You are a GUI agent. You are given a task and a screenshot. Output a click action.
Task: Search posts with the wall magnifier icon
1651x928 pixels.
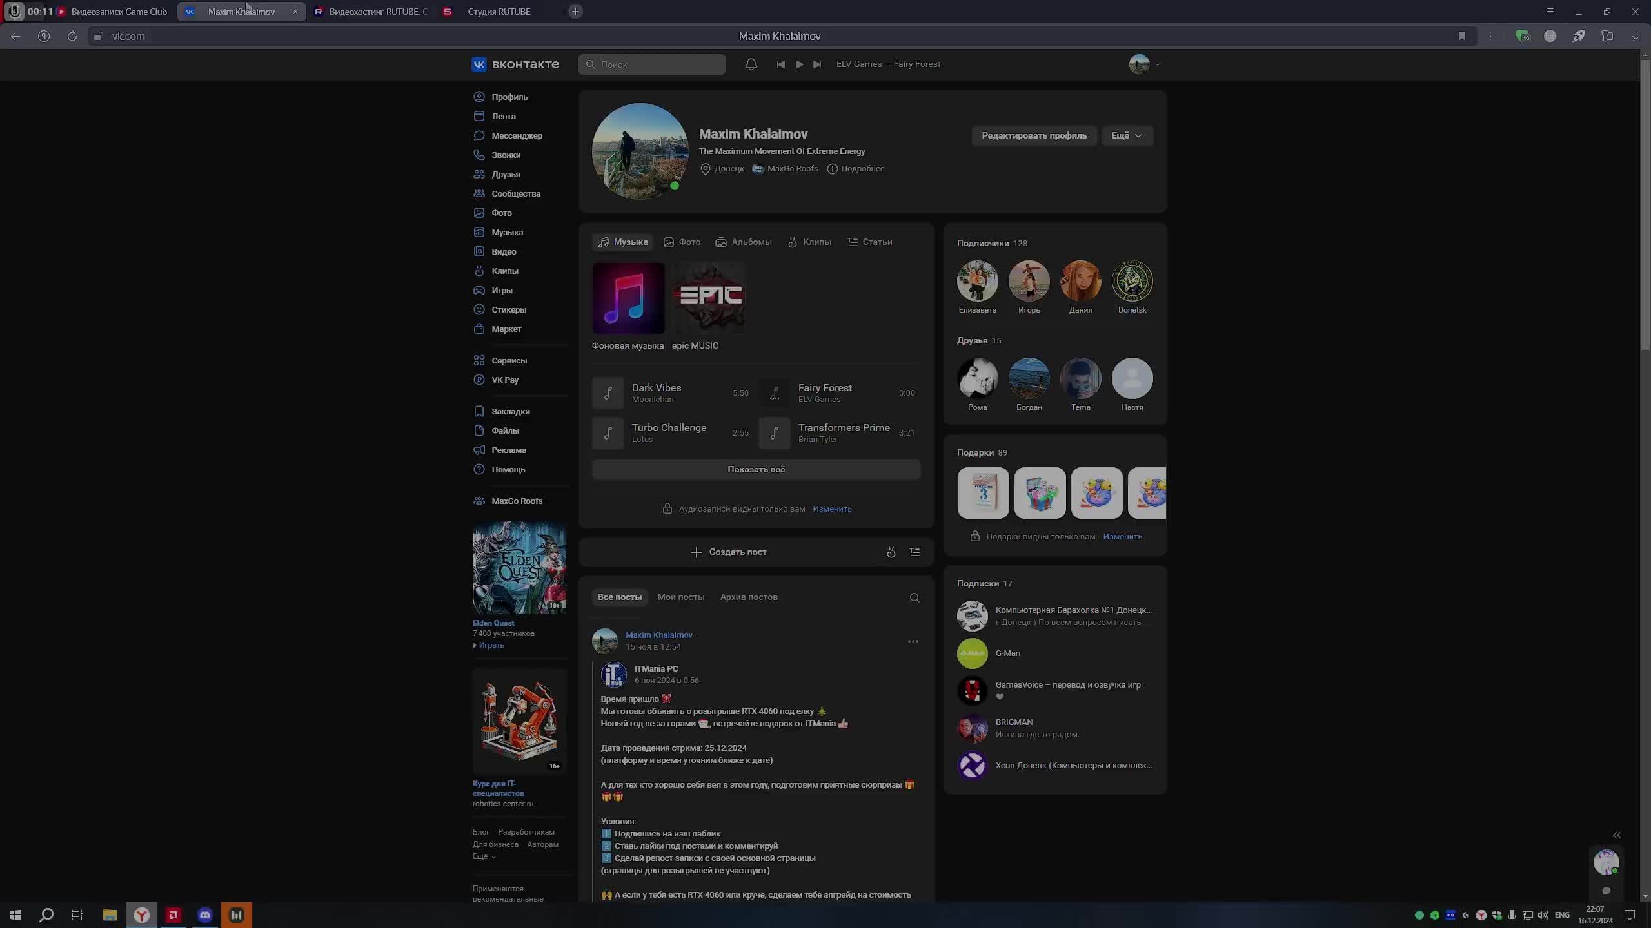point(914,598)
